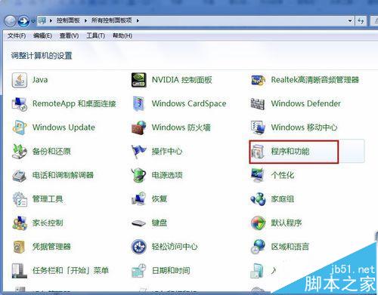Click the 所有控制面板项 breadcrumb

[111, 20]
